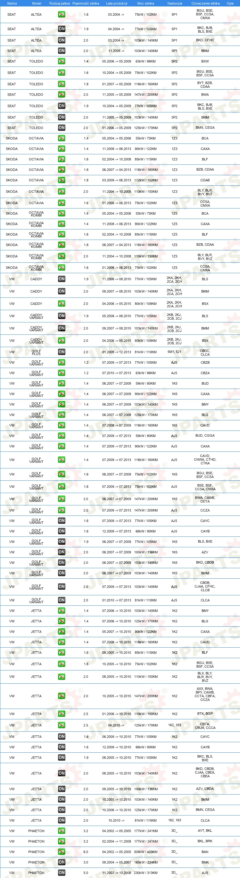This screenshot has width=240, height=878.
Task: Click petrol icon in SKODA OCTAVIA CDAB row
Action: tap(61, 180)
